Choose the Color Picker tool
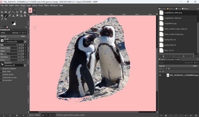The width and height of the screenshot is (199, 117). click(2, 19)
